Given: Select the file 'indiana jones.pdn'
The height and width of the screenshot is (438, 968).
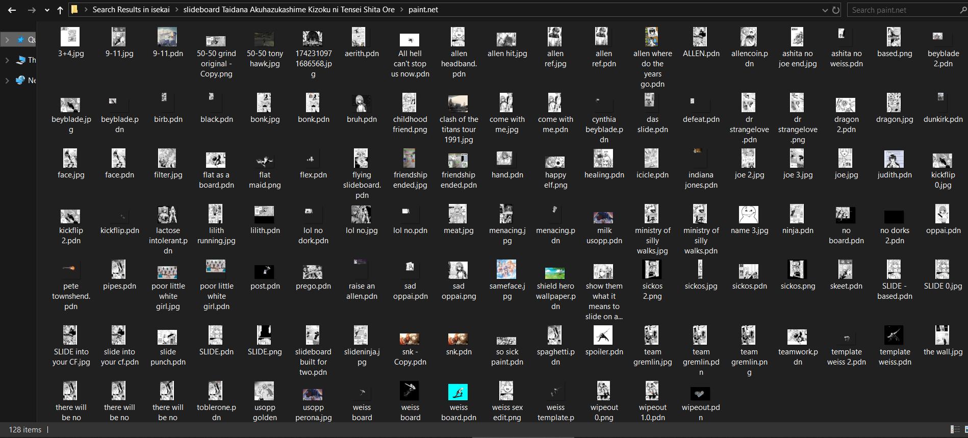Looking at the screenshot, I should (701, 169).
